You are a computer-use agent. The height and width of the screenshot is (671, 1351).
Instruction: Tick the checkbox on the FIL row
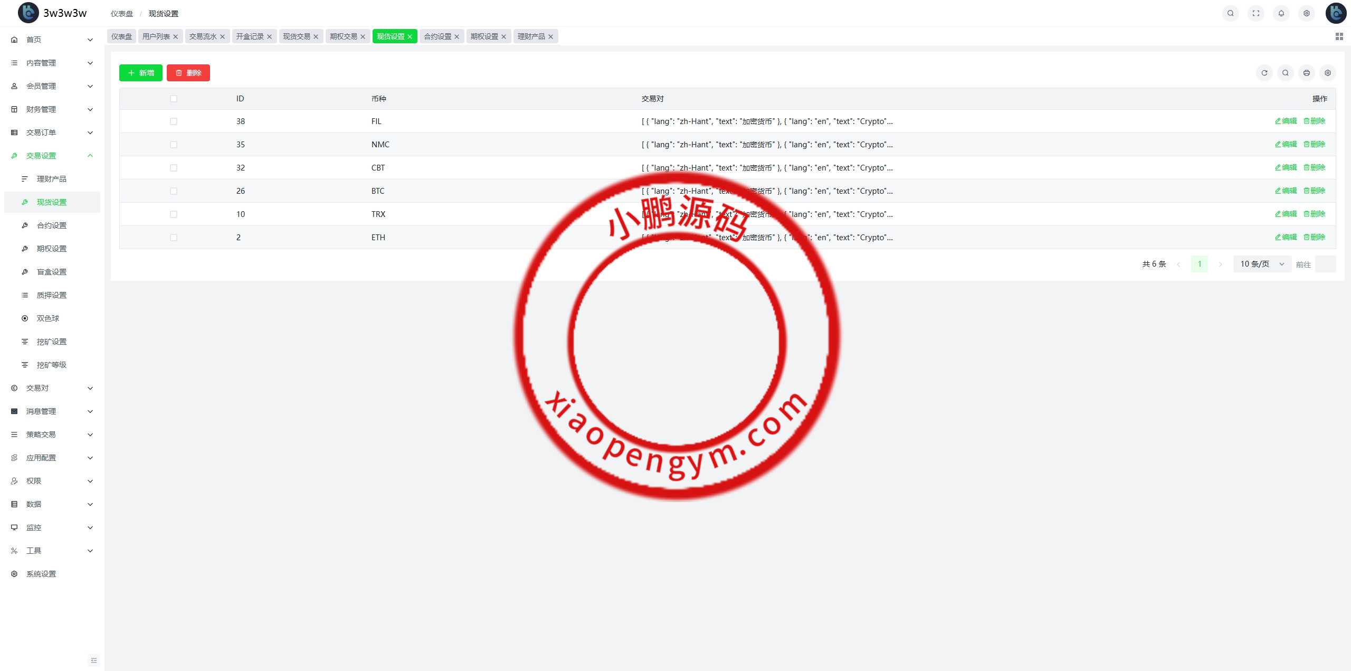coord(174,121)
